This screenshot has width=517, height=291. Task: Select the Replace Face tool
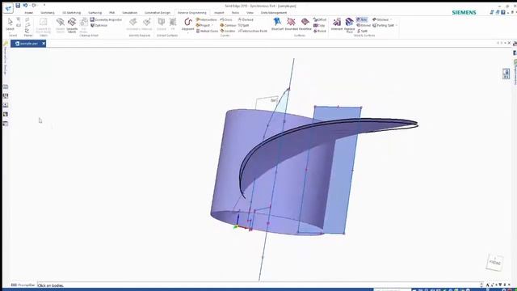349,25
